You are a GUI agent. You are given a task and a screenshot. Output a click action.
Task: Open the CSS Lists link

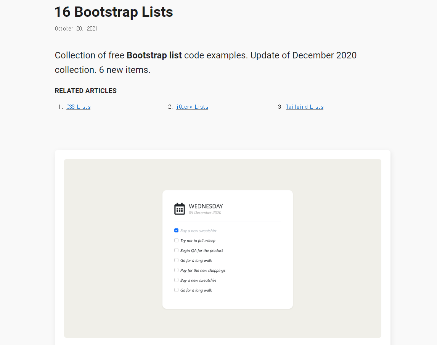78,107
